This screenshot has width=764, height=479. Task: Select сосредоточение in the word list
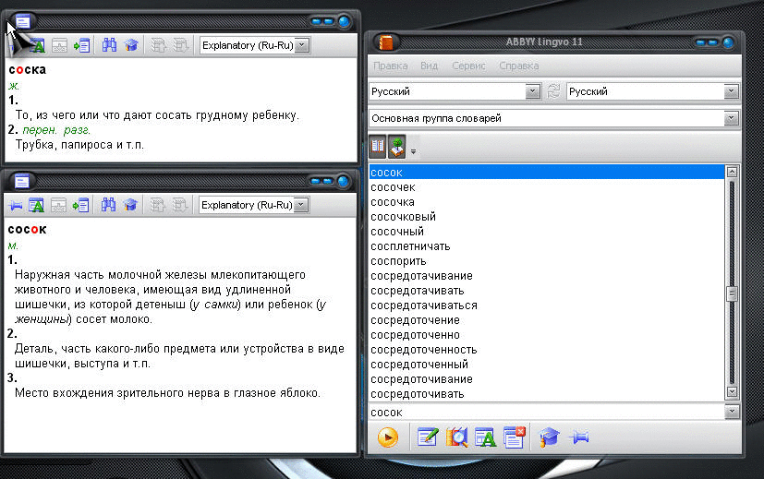tap(547, 320)
